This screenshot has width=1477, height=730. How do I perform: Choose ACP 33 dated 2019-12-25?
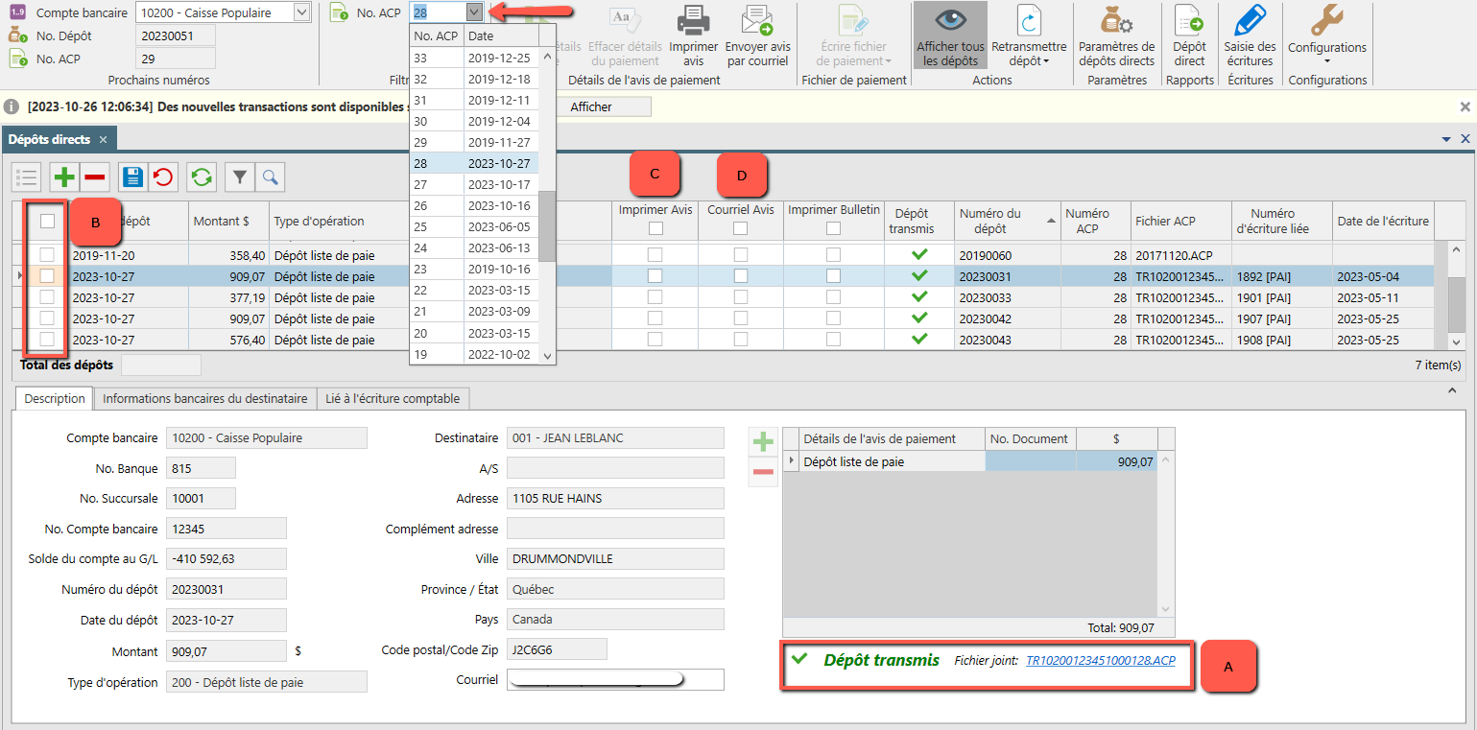(474, 58)
